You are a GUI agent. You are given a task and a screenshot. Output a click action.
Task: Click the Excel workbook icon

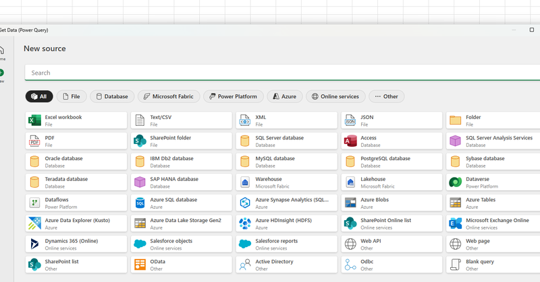[34, 120]
